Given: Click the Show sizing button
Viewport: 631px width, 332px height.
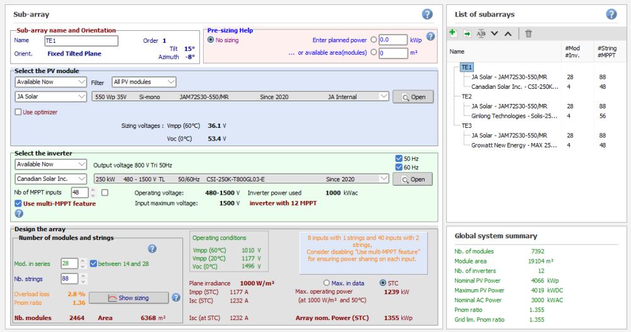Looking at the screenshot, I should [129, 297].
